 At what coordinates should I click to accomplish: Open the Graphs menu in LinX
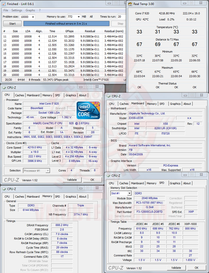pyautogui.click(x=30, y=10)
